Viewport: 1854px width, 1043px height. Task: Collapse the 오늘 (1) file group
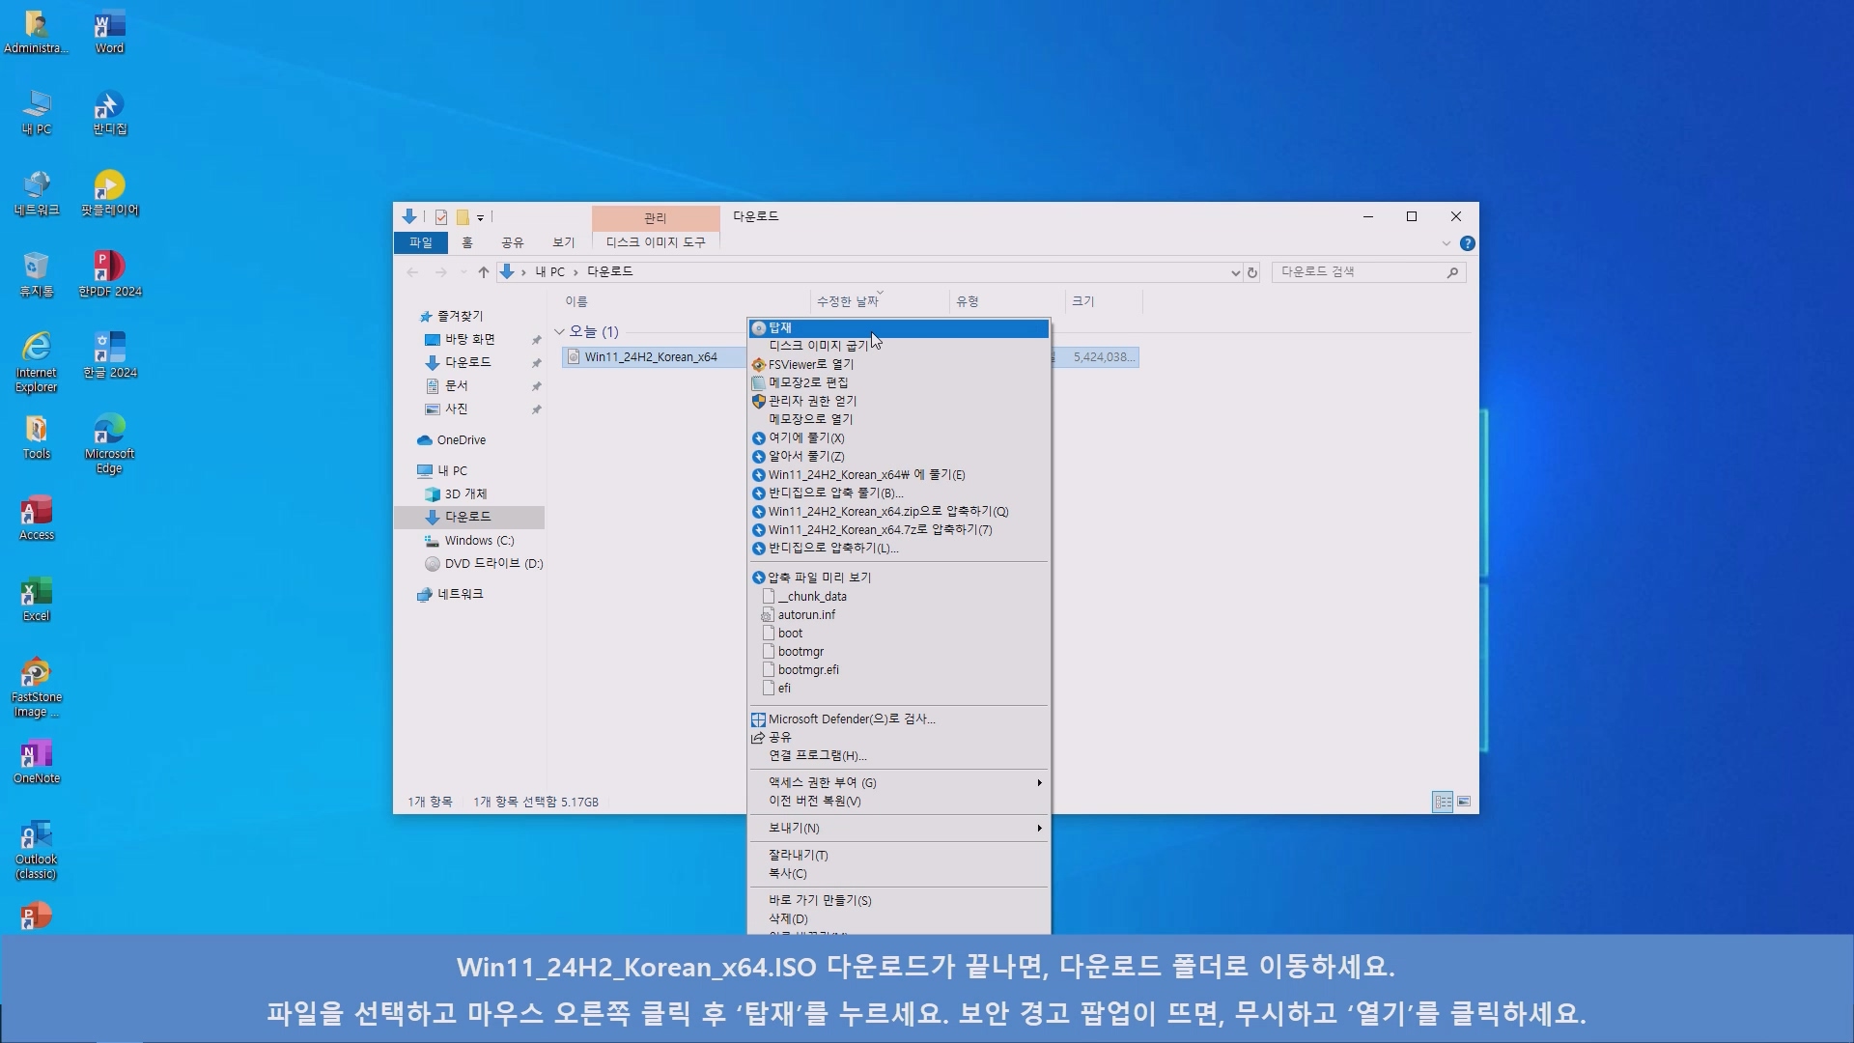(559, 331)
